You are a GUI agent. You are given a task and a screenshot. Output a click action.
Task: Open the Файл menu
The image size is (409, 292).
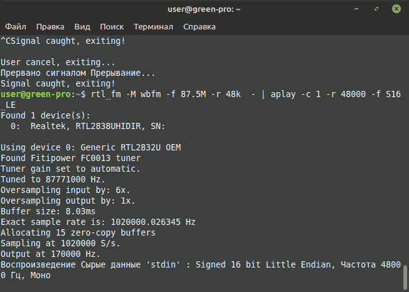pyautogui.click(x=16, y=27)
